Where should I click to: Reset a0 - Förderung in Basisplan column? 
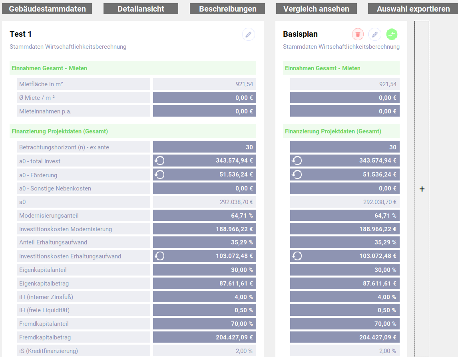297,175
